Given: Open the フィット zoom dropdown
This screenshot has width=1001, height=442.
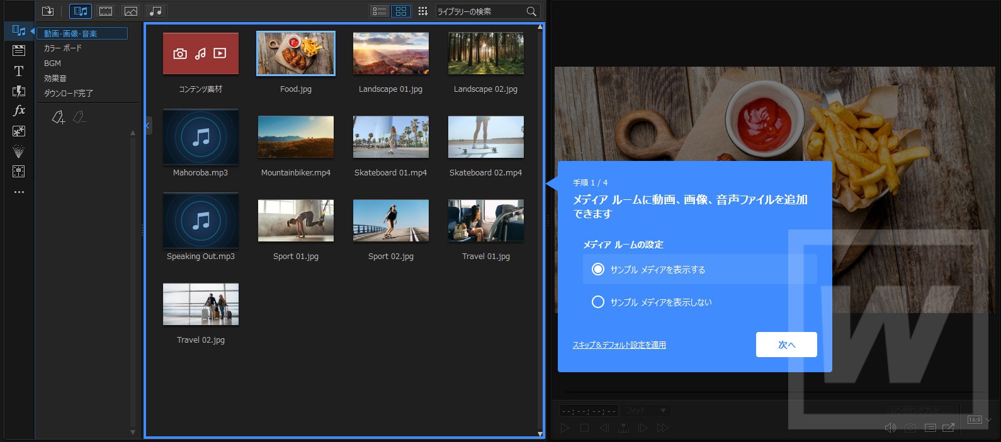Looking at the screenshot, I should tap(647, 411).
